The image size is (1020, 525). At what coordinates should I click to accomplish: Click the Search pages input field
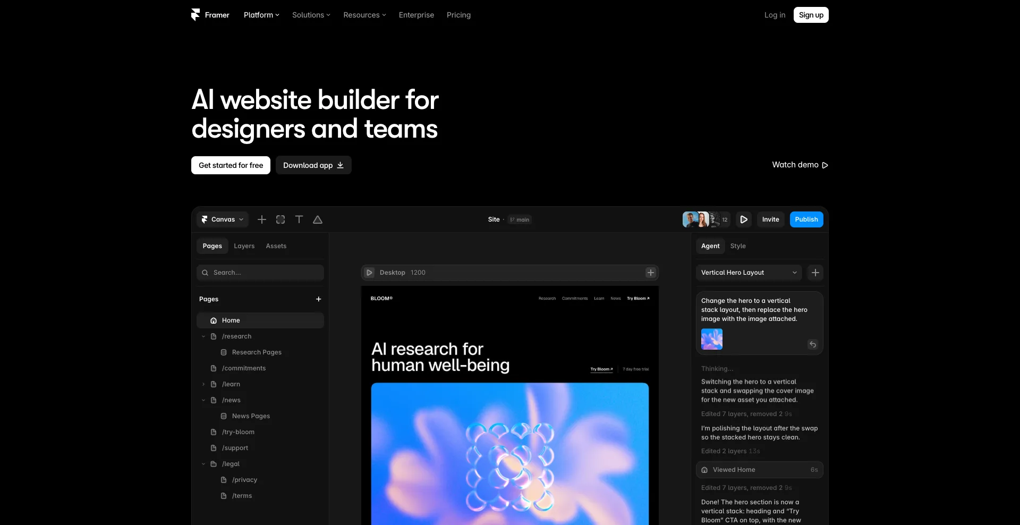(260, 273)
